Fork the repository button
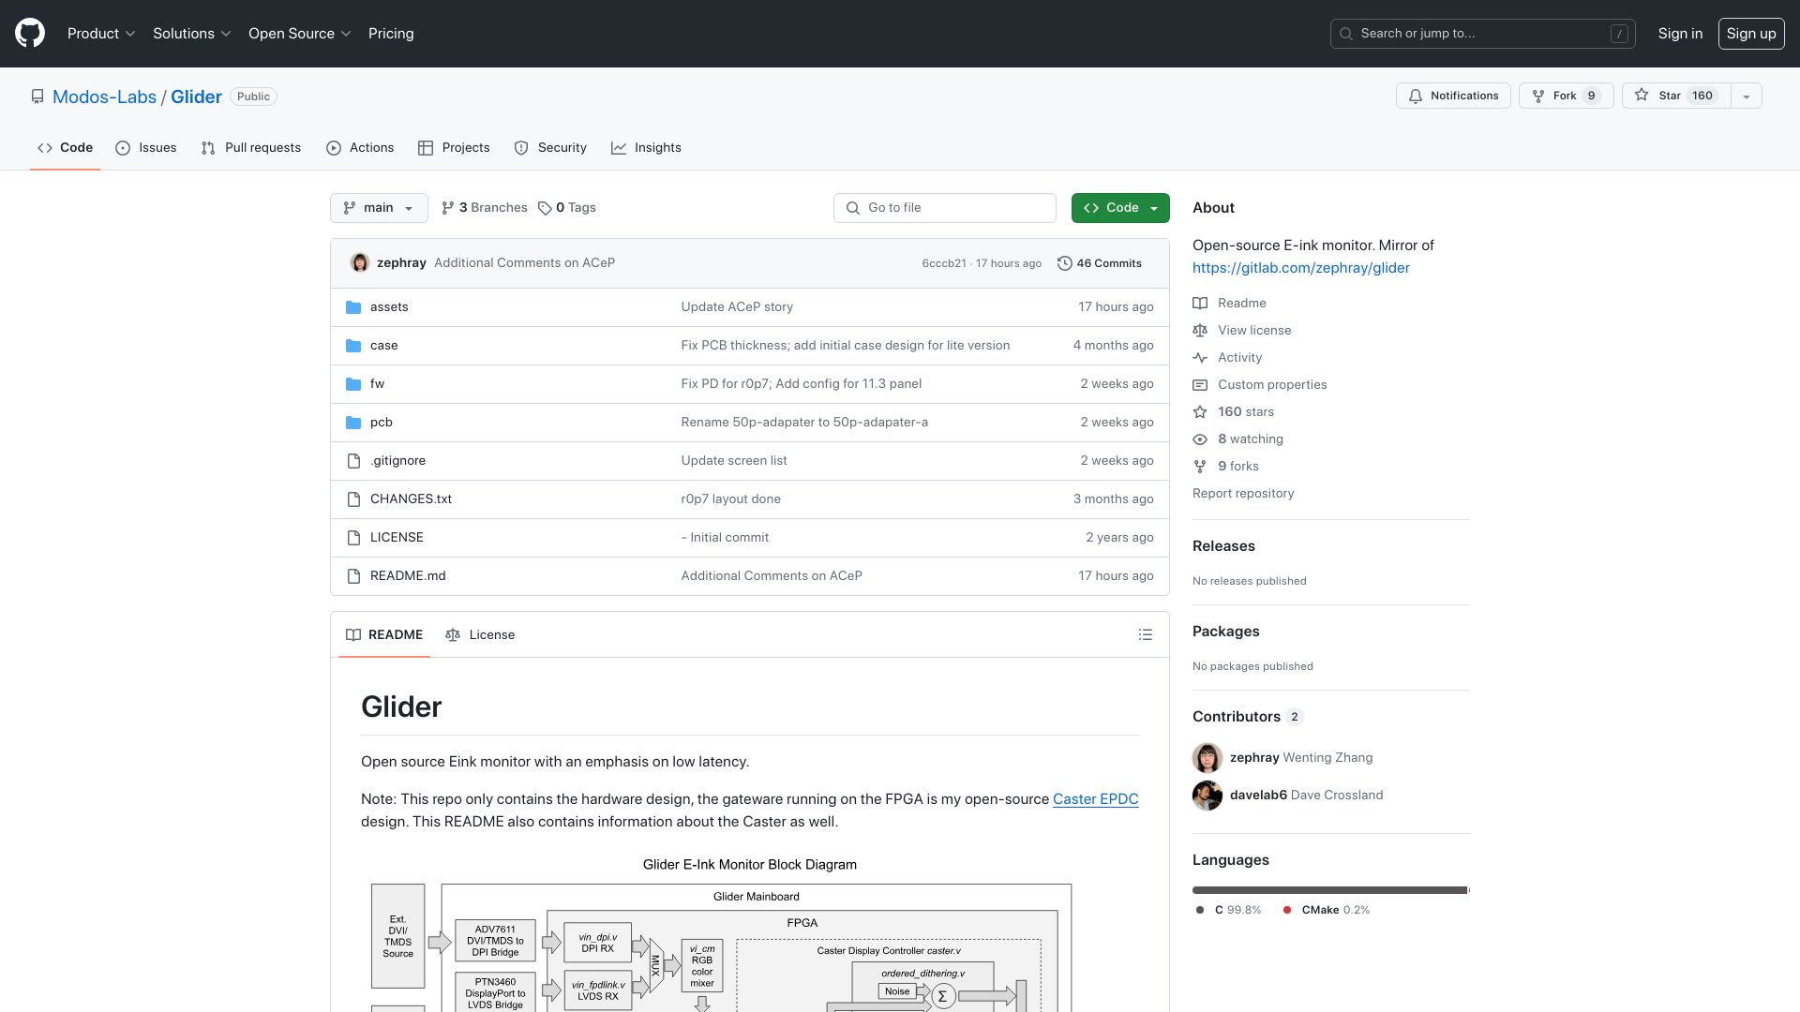 [x=1566, y=96]
